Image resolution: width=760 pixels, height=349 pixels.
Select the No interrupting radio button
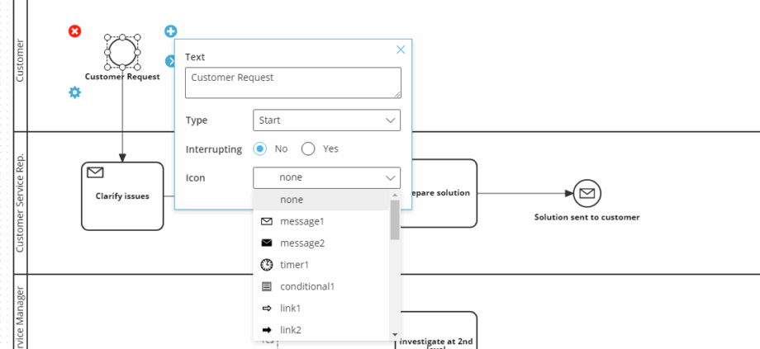[260, 149]
